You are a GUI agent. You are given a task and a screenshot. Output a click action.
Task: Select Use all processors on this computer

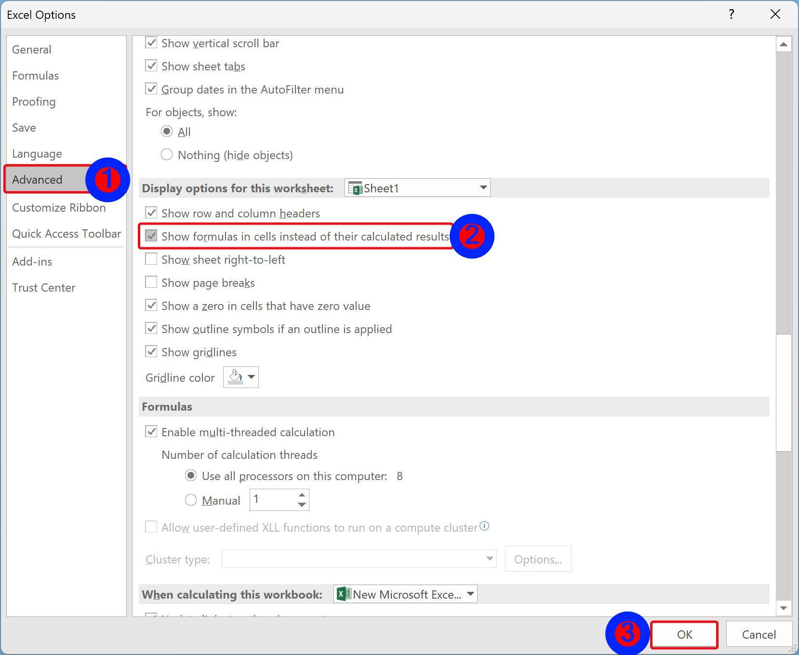tap(191, 476)
